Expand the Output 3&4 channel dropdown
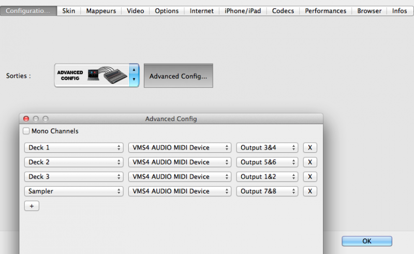The height and width of the screenshot is (254, 414). 267,147
